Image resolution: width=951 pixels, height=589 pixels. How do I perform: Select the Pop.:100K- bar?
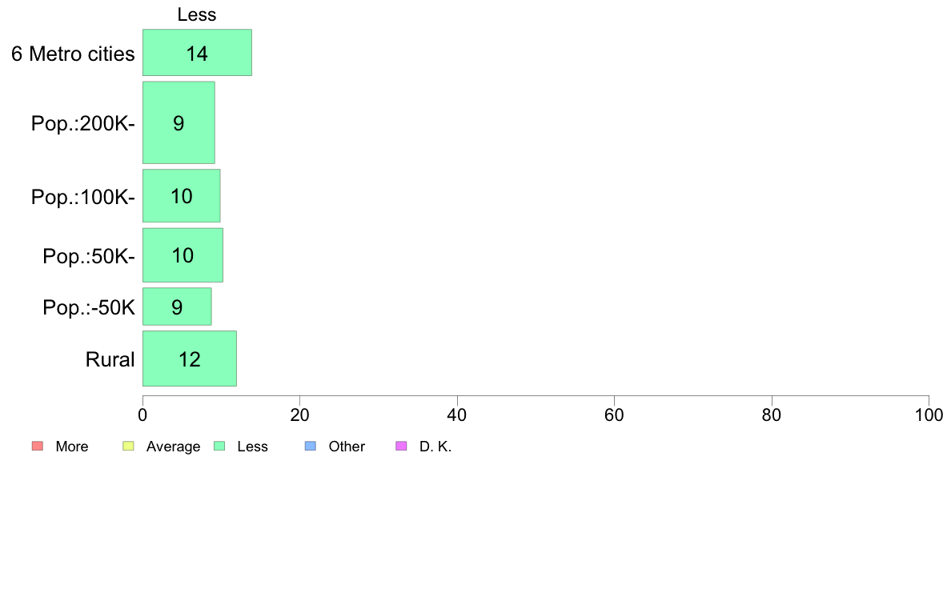[182, 196]
